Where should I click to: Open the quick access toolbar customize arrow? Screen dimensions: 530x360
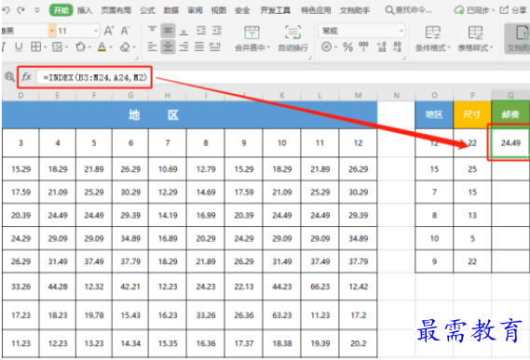point(37,10)
